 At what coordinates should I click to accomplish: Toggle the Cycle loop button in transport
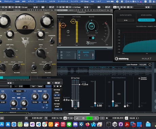coord(77,118)
